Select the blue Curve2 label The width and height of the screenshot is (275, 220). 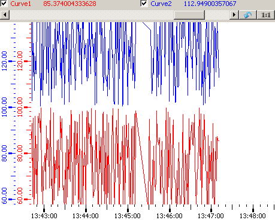pos(161,4)
